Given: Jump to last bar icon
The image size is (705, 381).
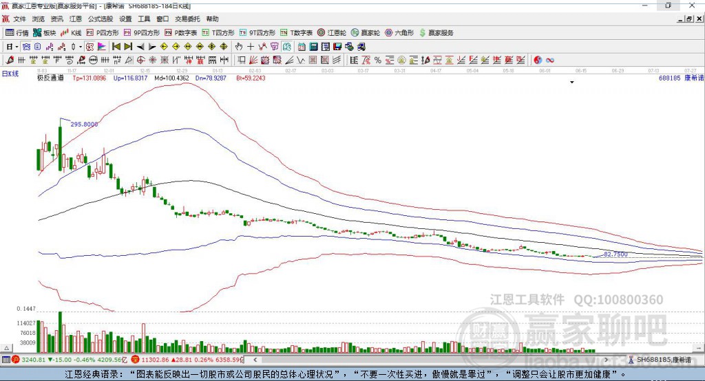Looking at the screenshot, I should [x=128, y=46].
